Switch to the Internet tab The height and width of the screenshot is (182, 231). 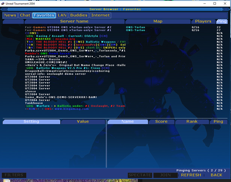(101, 15)
